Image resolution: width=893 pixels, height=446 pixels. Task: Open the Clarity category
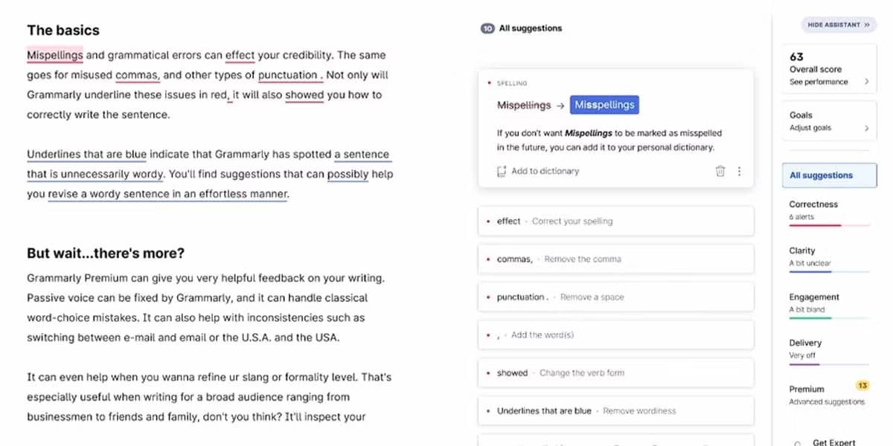point(802,251)
